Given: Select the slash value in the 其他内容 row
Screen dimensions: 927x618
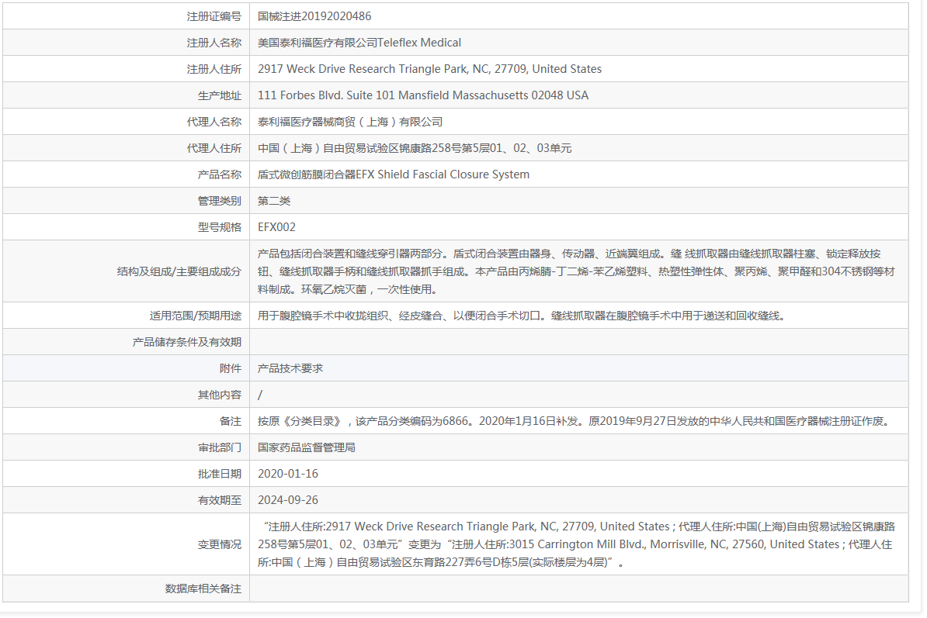Looking at the screenshot, I should click(260, 395).
